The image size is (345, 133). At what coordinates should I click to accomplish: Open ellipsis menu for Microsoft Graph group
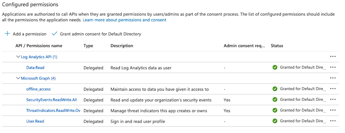pos(333,78)
